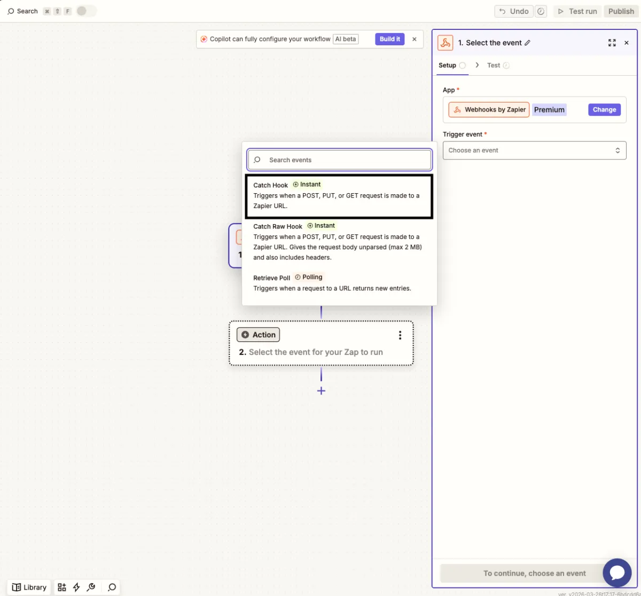Click the Retrieve Poll description text
641x596 pixels.
coord(332,288)
